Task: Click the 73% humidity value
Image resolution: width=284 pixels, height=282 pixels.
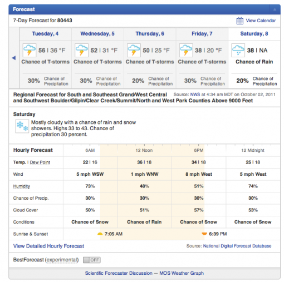Action: pyautogui.click(x=90, y=186)
